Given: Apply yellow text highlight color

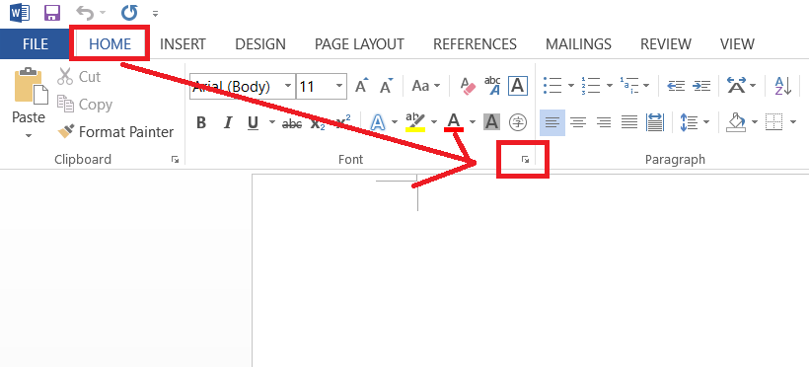Looking at the screenshot, I should pos(415,123).
